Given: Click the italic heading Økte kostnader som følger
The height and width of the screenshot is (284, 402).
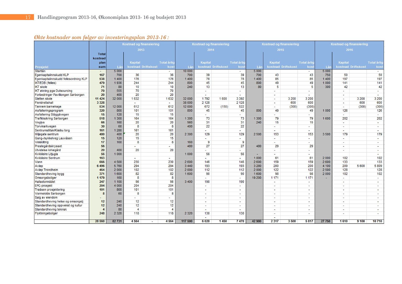Looking at the screenshot, I should click(101, 37).
